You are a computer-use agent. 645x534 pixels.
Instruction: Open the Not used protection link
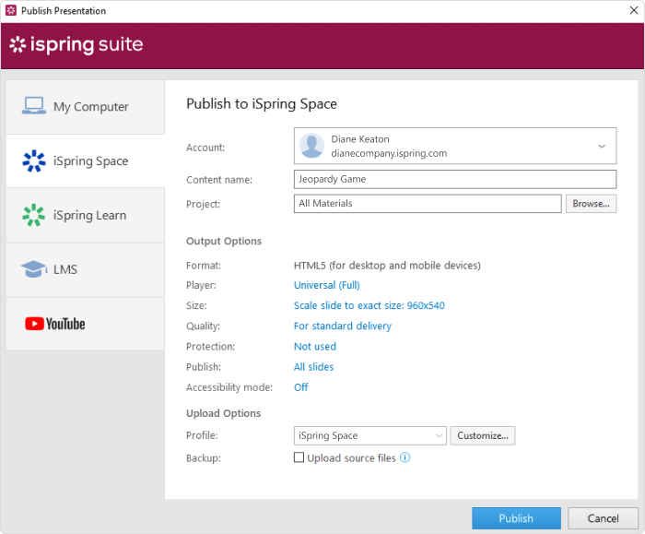coord(315,346)
